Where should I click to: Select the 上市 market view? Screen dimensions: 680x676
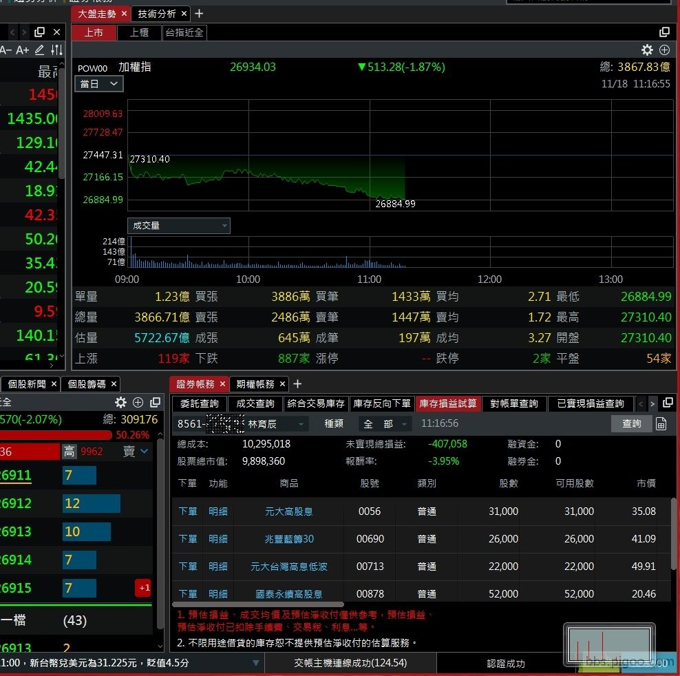(94, 32)
